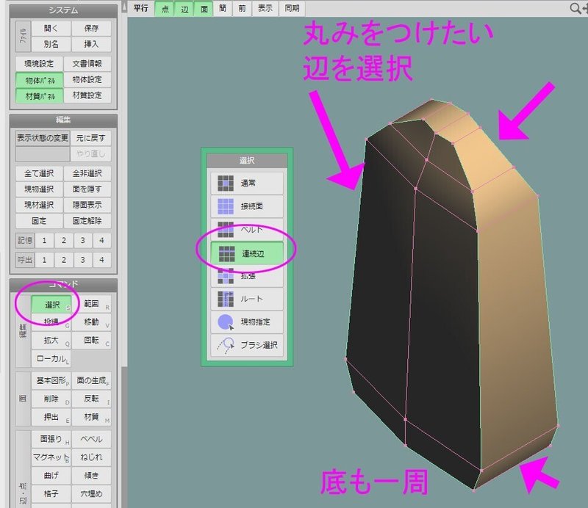This screenshot has height=508, width=588.
Task: Toggle the 材質パネル panel
Action: [x=40, y=96]
